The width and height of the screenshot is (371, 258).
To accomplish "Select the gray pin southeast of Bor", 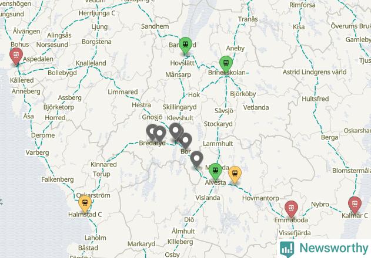I will (196, 160).
